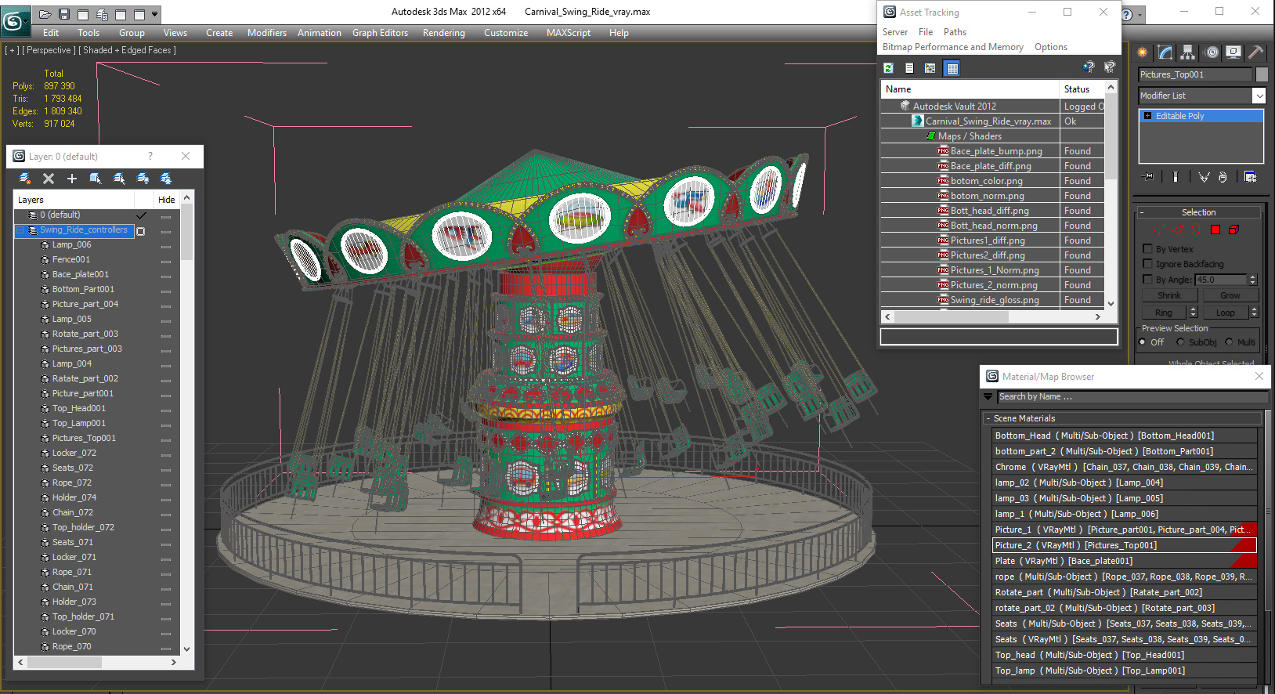Click Pin Stack icon under modifier stack
Screen dimensions: 1275x694
pyautogui.click(x=1149, y=177)
